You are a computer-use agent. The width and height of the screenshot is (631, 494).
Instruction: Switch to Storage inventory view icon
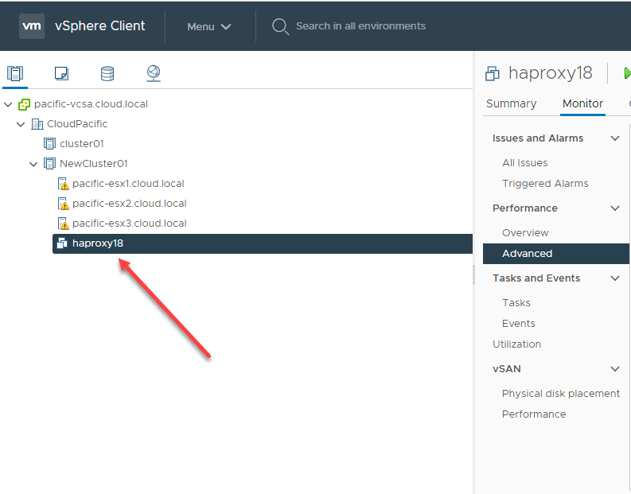pyautogui.click(x=107, y=74)
